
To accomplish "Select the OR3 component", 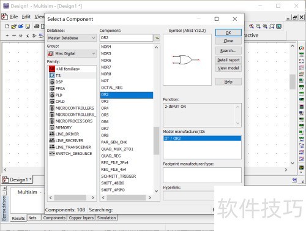I will click(127, 101).
